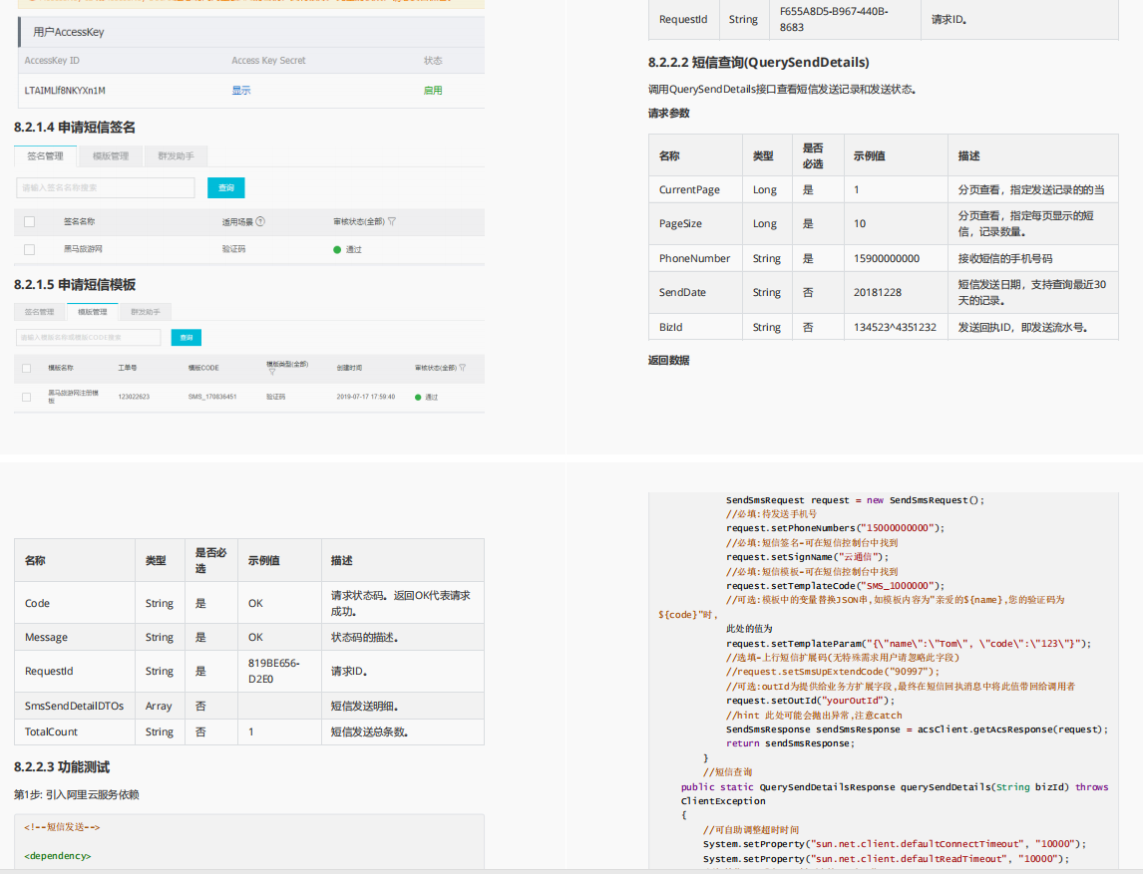Click green status dot in SMS_170836451 row
This screenshot has height=874, width=1143.
coord(418,397)
